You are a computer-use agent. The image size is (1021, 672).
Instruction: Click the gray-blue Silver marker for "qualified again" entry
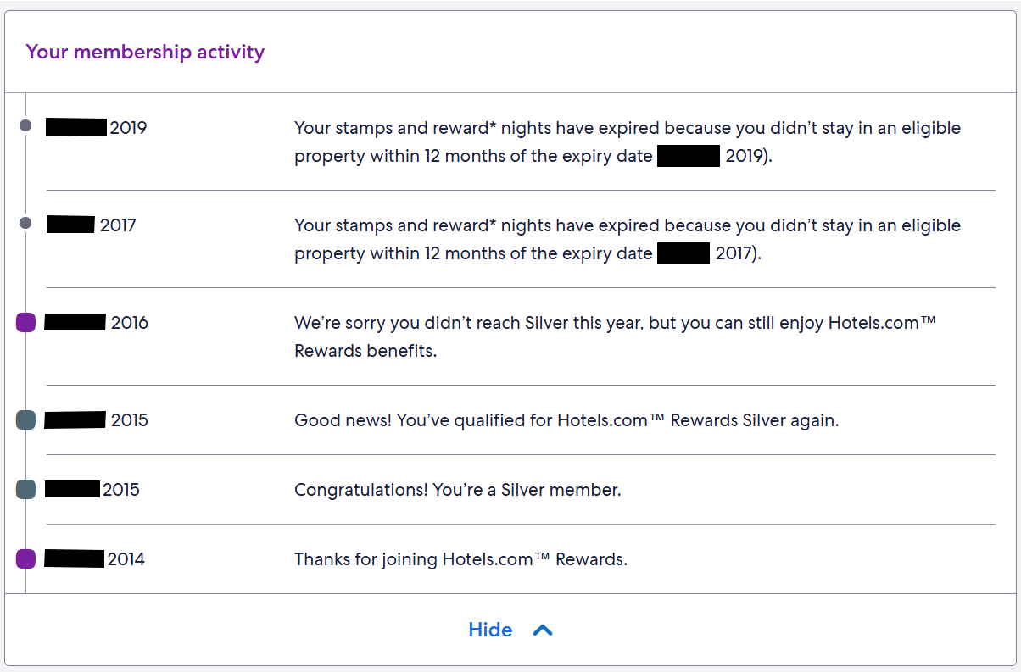[x=25, y=420]
